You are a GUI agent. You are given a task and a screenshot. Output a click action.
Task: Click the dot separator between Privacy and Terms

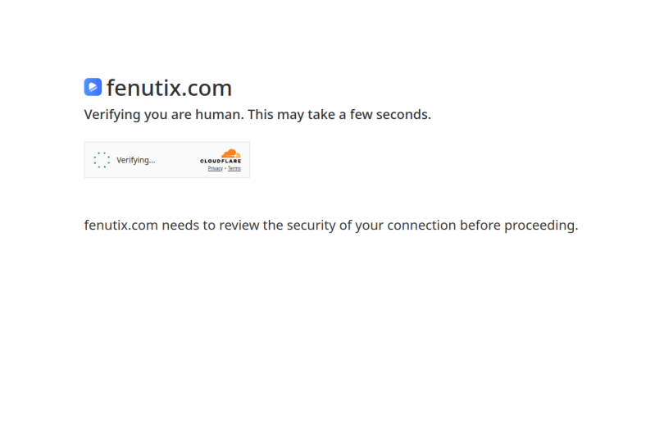[225, 168]
